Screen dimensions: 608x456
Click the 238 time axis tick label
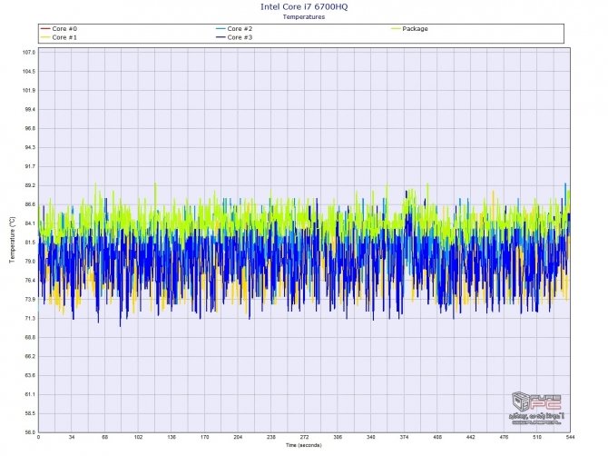pyautogui.click(x=271, y=437)
